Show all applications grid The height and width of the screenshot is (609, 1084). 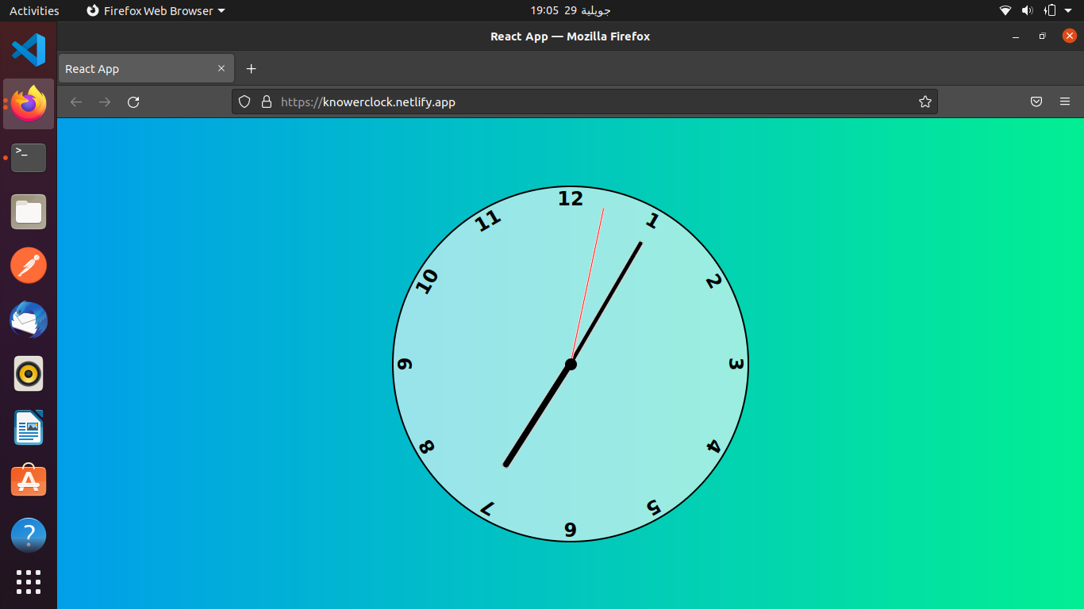click(29, 581)
